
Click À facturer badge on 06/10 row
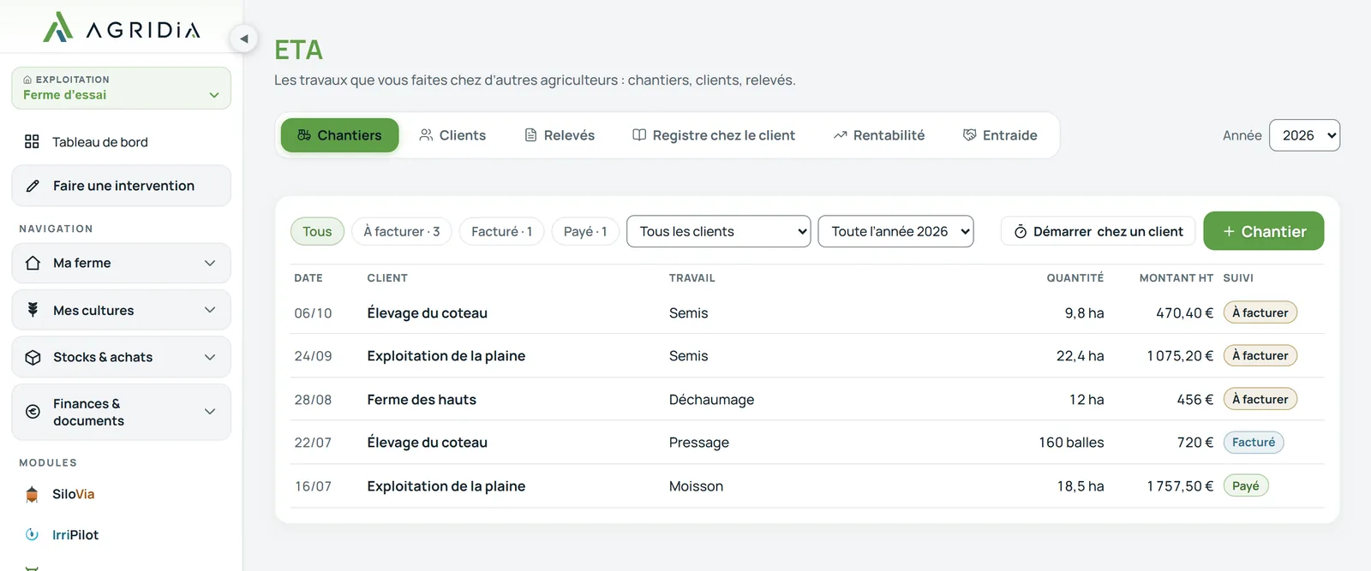pos(1260,312)
